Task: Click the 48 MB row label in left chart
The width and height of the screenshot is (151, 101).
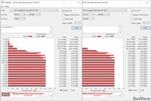Action: coord(5,83)
